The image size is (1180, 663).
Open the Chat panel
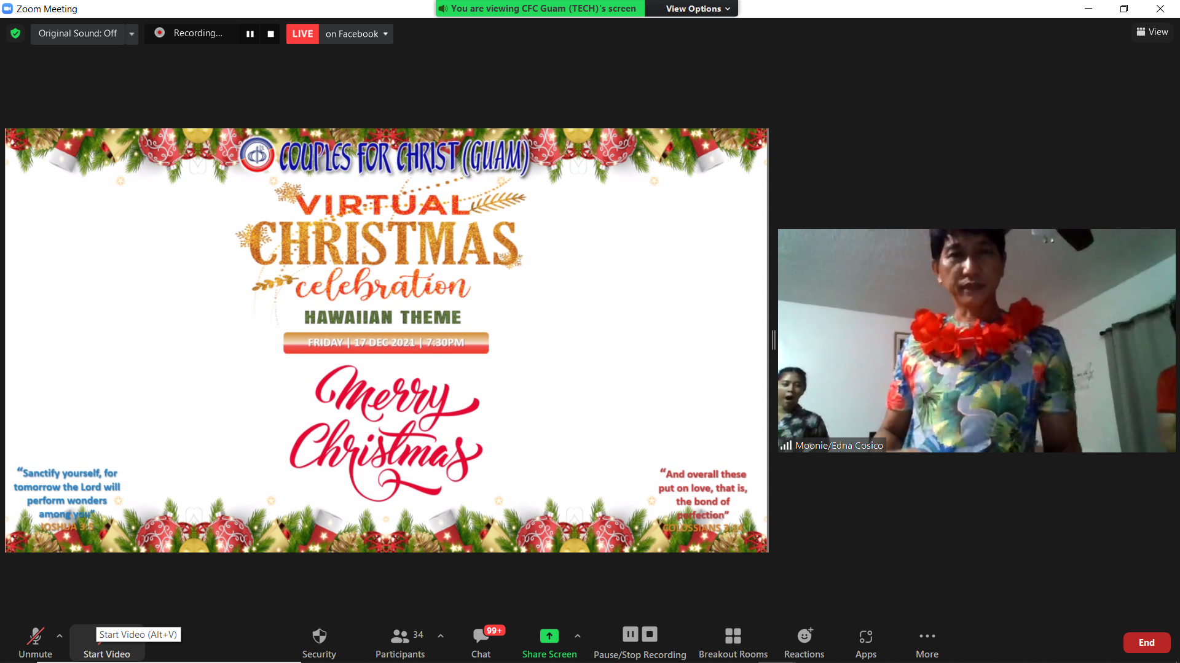481,642
